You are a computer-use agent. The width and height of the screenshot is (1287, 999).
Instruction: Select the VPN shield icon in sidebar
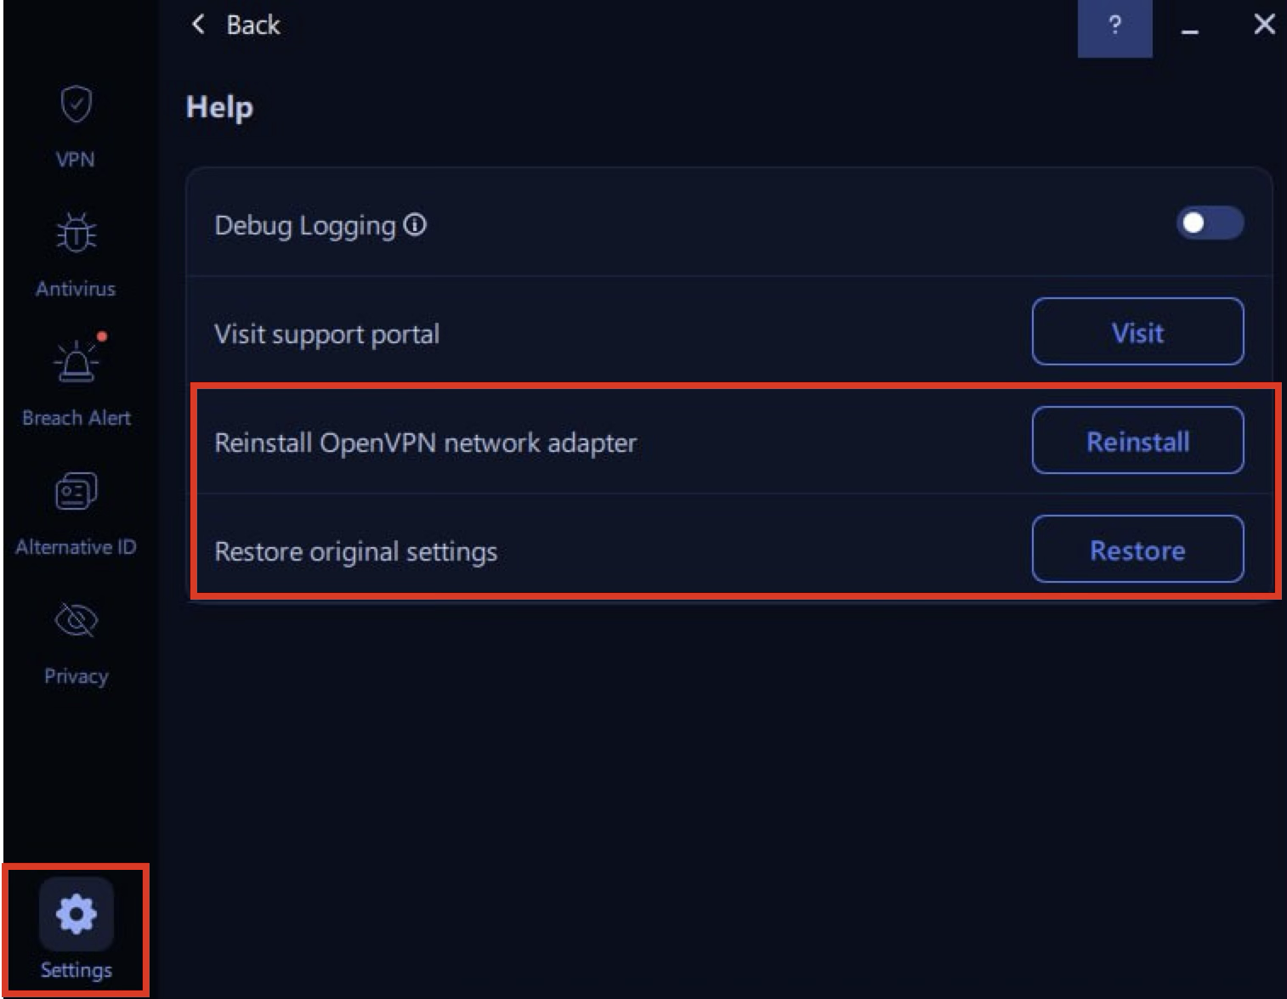[x=76, y=103]
